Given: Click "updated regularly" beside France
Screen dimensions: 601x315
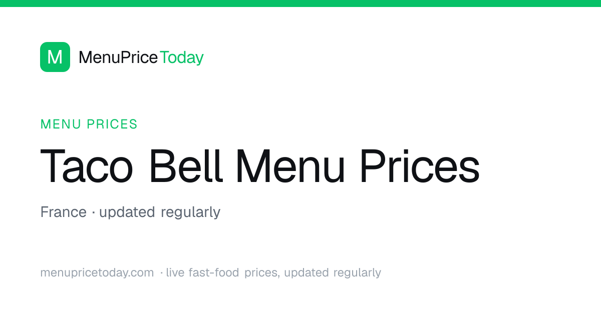Looking at the screenshot, I should (160, 212).
